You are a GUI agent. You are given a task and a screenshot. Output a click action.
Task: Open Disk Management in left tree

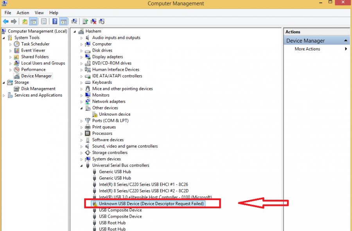pos(38,89)
